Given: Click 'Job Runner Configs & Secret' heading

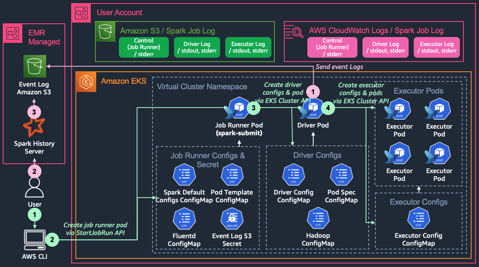Looking at the screenshot, I should [208, 160].
